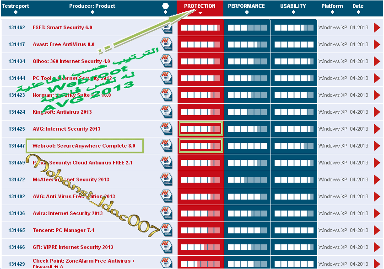Sort the table by Testreport
This screenshot has width=384, height=269.
click(x=16, y=8)
